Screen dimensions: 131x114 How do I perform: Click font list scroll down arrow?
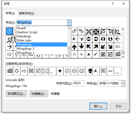click(x=69, y=53)
